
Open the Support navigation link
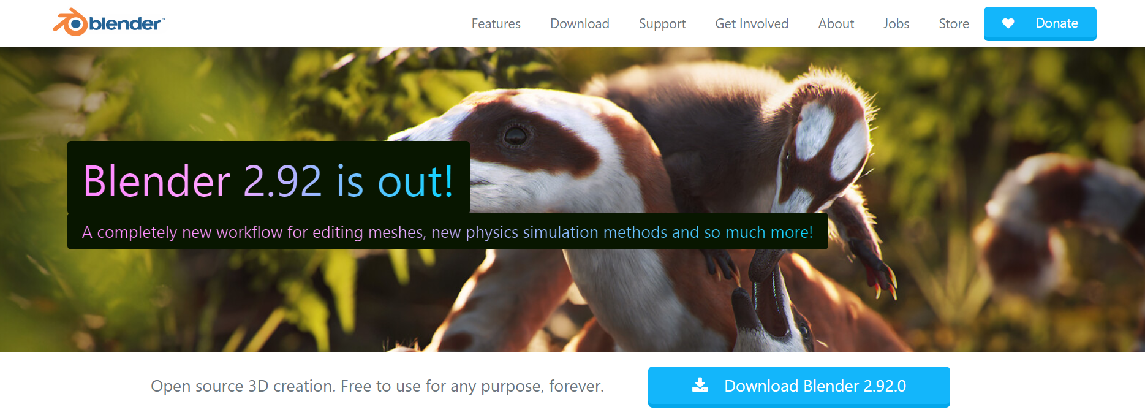(x=662, y=24)
